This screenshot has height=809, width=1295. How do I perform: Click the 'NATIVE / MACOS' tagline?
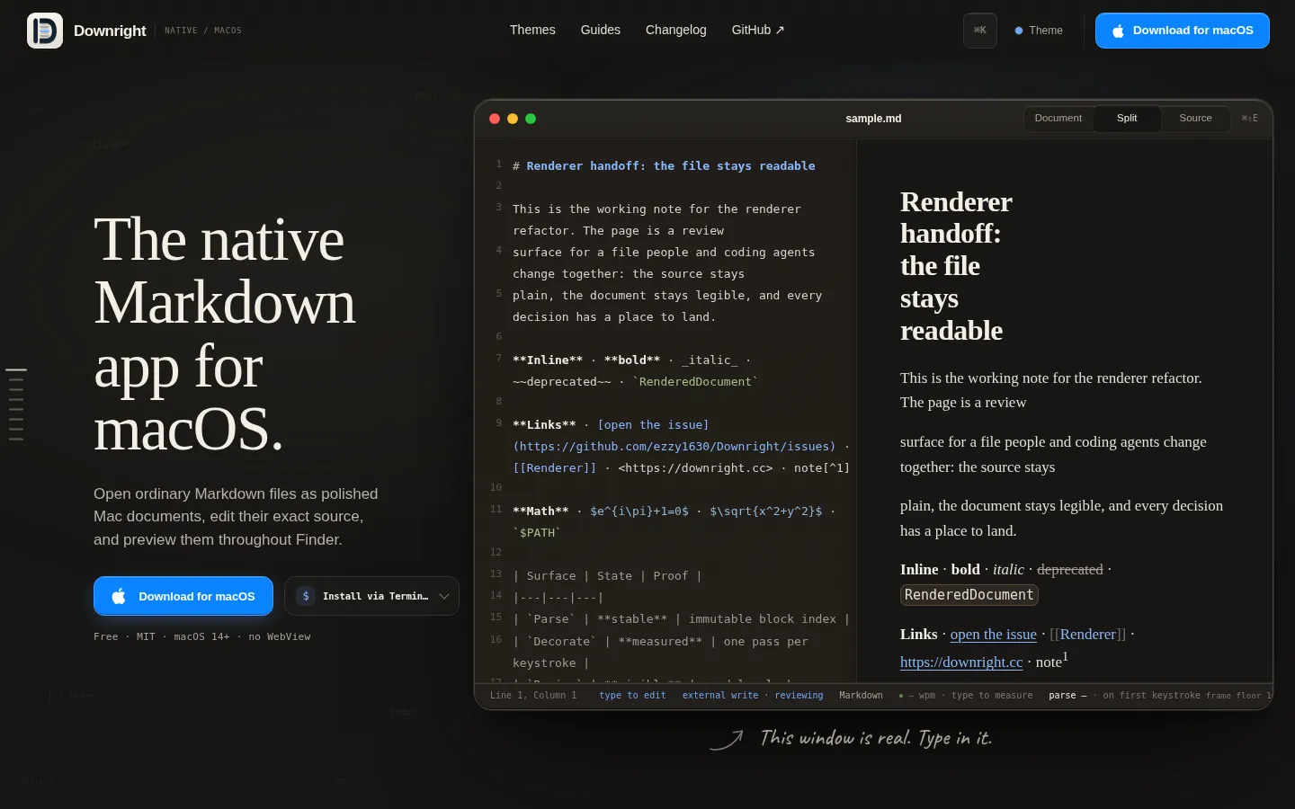pos(203,31)
